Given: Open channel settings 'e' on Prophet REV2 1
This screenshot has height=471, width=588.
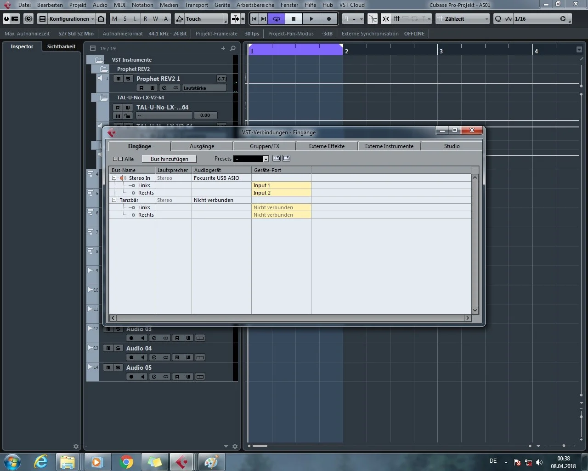Looking at the screenshot, I should coord(164,88).
